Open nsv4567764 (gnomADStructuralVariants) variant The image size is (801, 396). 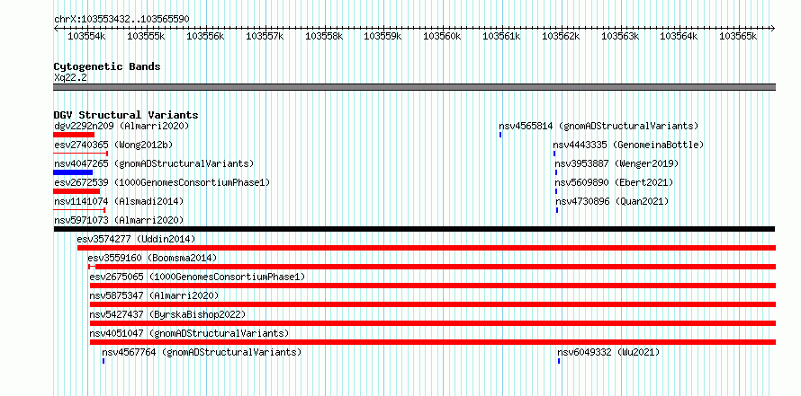pyautogui.click(x=202, y=352)
